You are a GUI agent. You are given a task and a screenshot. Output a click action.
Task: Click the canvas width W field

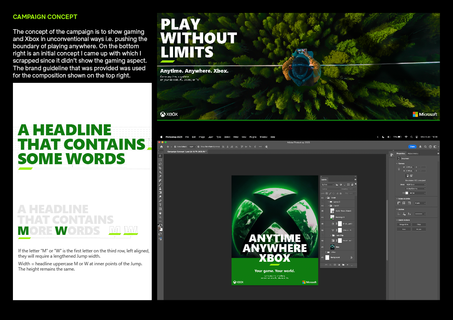click(x=409, y=167)
